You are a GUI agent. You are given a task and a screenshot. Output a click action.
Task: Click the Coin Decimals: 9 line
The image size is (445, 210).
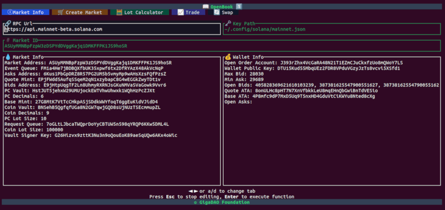(x=27, y=113)
